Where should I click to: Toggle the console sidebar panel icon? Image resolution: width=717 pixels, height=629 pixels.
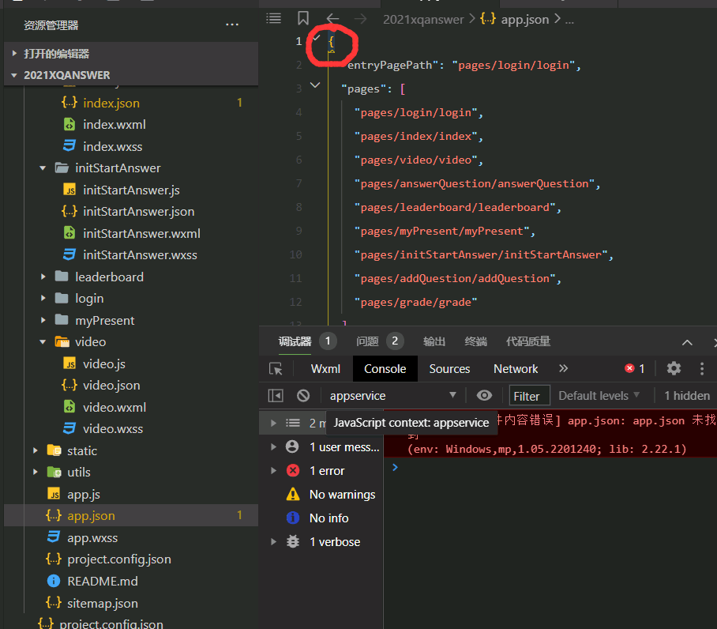pos(276,395)
